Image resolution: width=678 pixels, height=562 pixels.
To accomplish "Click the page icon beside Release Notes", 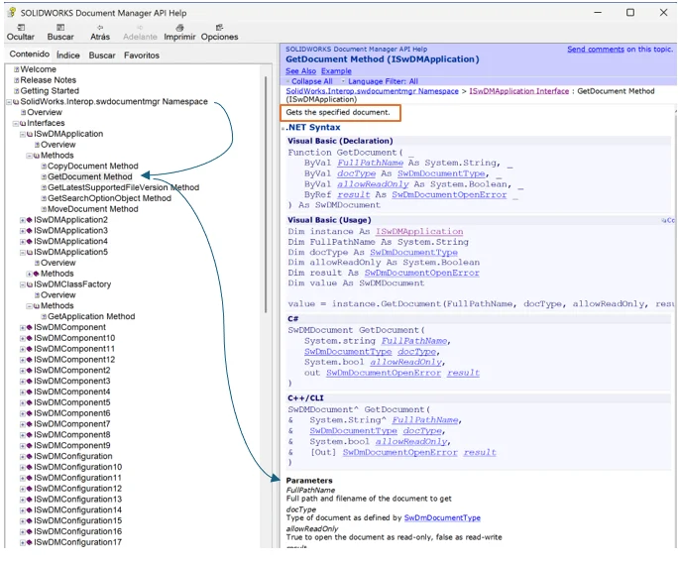I will click(x=17, y=80).
